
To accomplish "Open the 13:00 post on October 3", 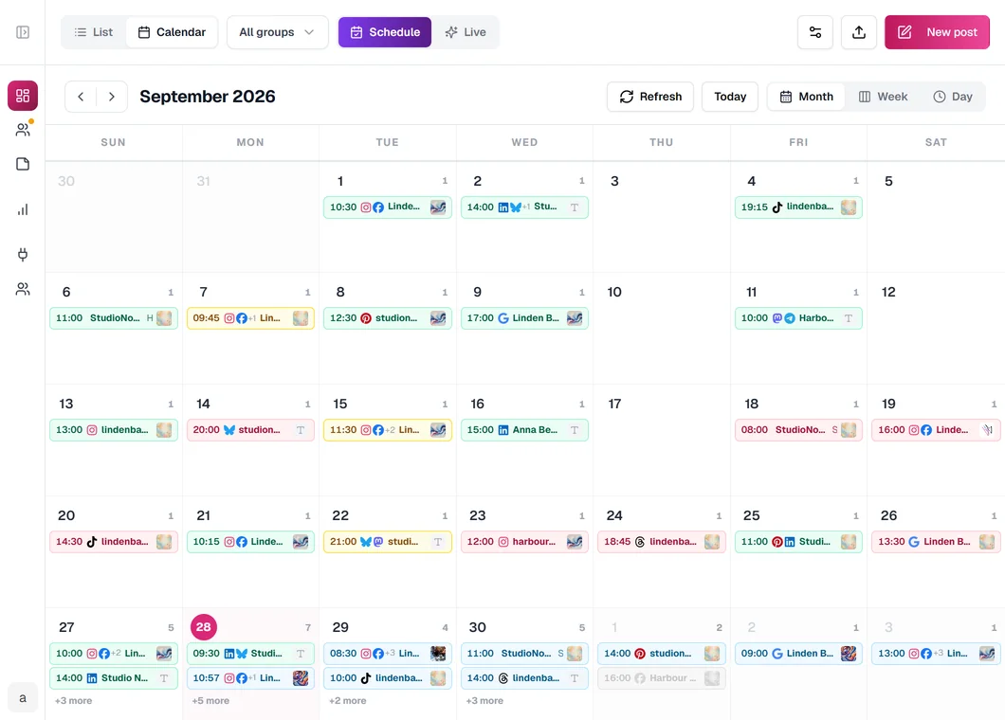I will [x=936, y=654].
